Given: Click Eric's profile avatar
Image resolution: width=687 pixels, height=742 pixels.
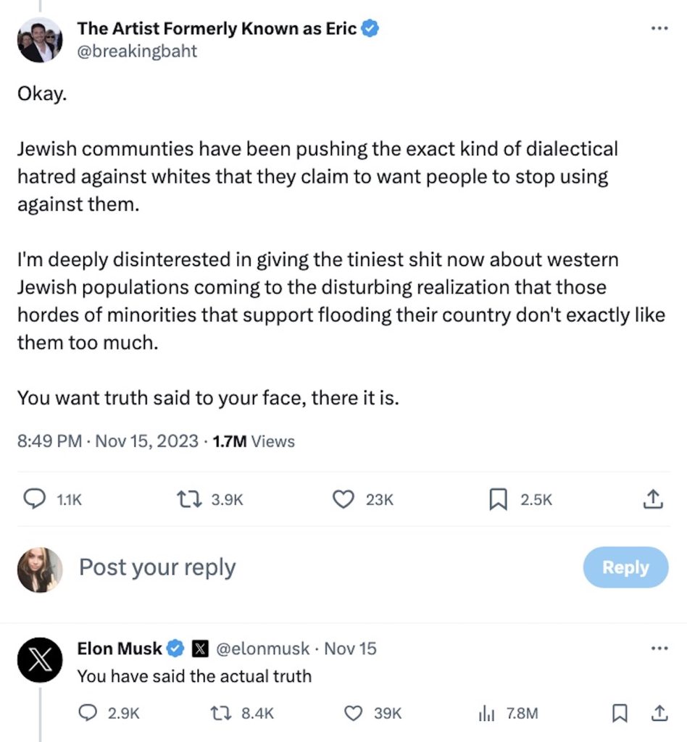Looking at the screenshot, I should click(x=40, y=40).
